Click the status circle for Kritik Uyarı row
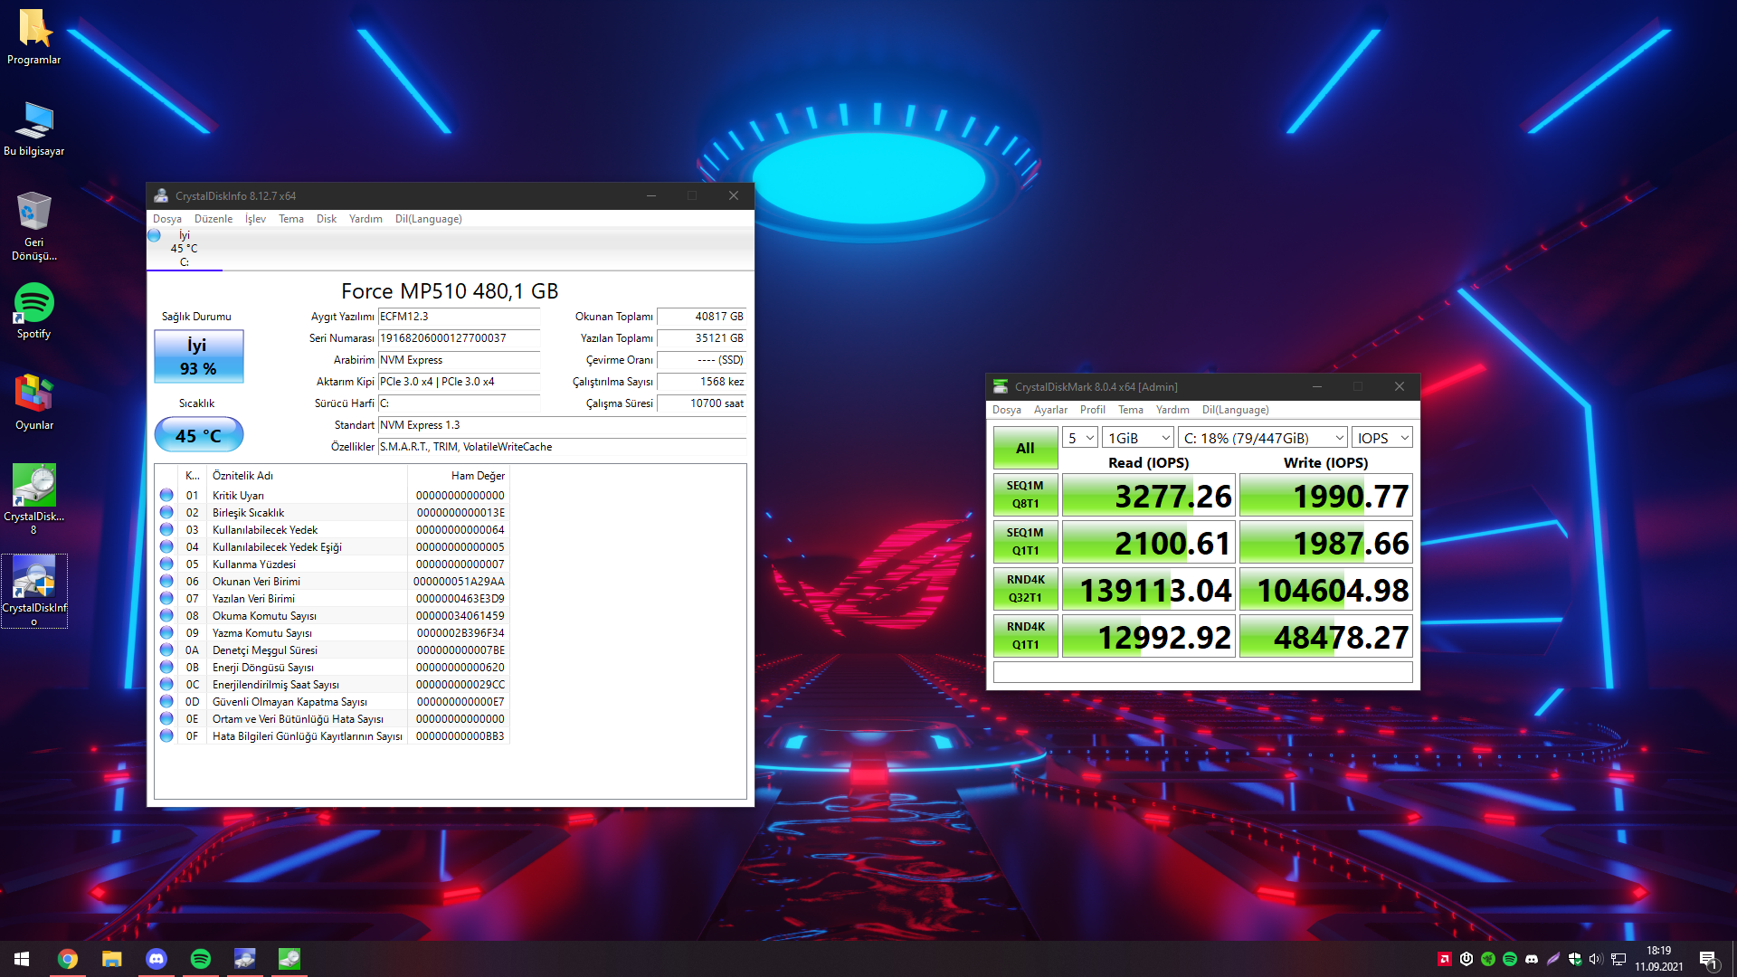1737x977 pixels. point(166,496)
